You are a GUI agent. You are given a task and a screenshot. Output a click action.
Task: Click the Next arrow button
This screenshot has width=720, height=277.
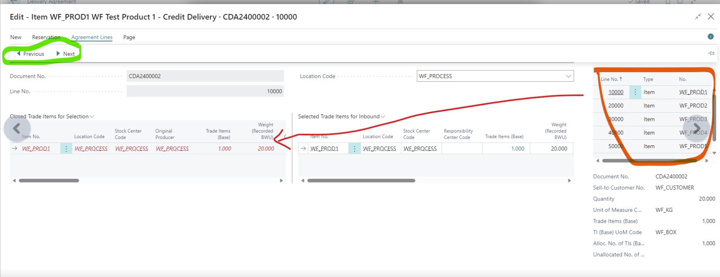click(66, 54)
